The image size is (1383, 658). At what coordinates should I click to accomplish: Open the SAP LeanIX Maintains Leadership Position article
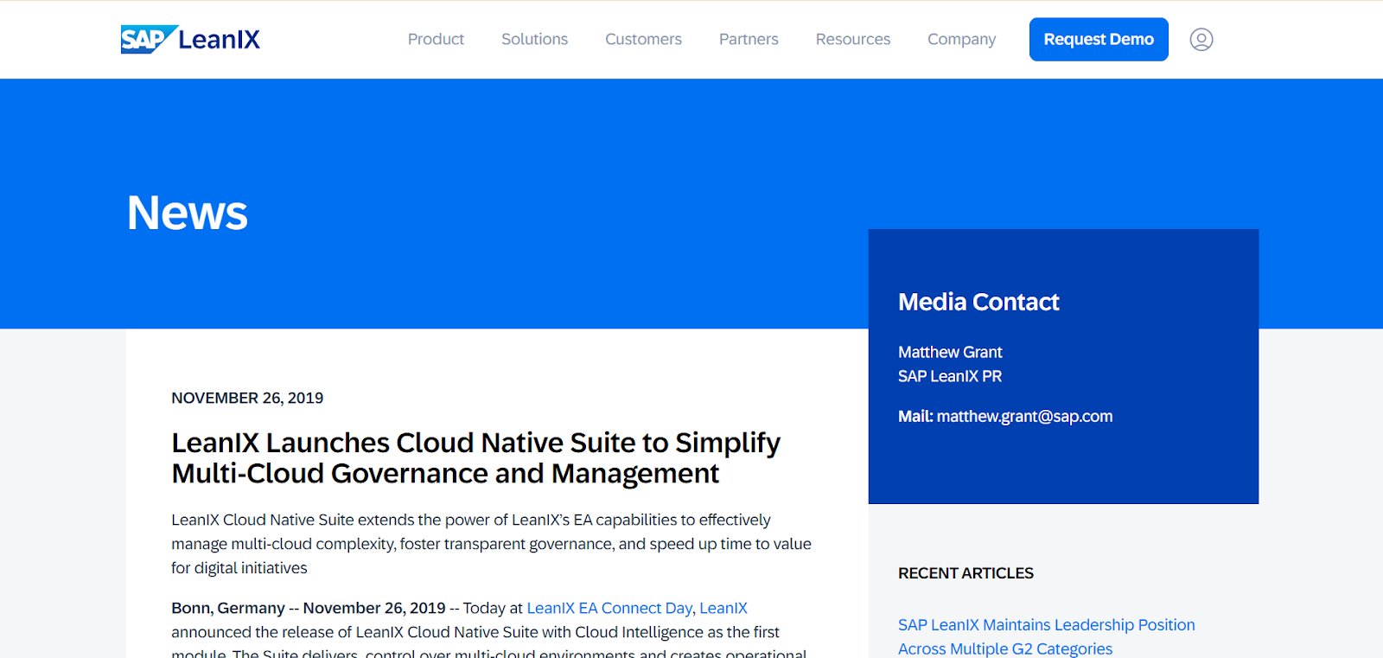[1047, 636]
